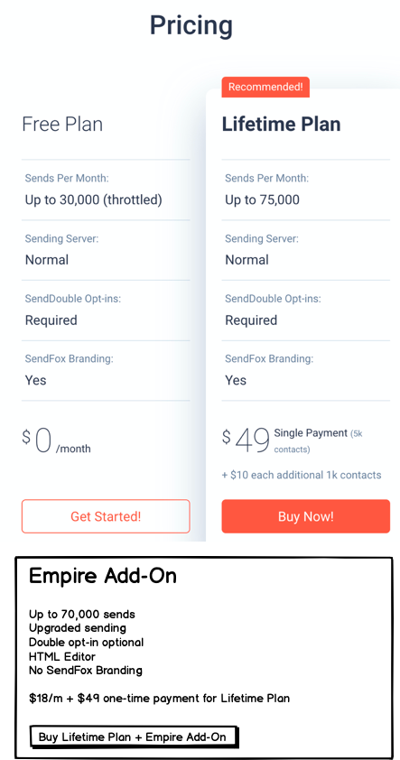Image resolution: width=400 pixels, height=760 pixels.
Task: Click the Empire Add-On heading
Action: [103, 576]
